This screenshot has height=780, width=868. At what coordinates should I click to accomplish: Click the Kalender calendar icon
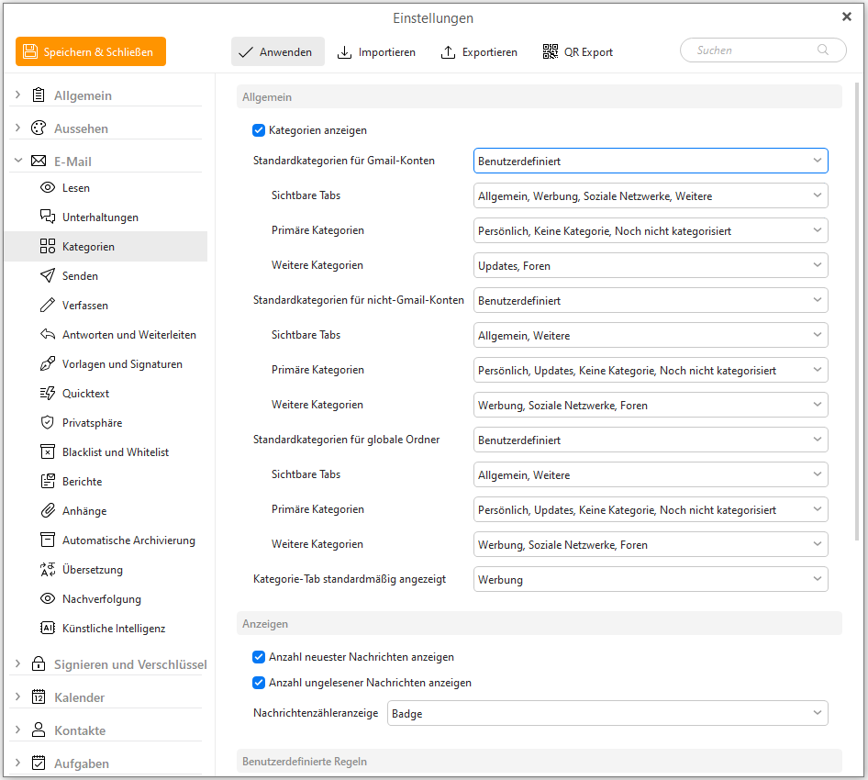click(39, 697)
